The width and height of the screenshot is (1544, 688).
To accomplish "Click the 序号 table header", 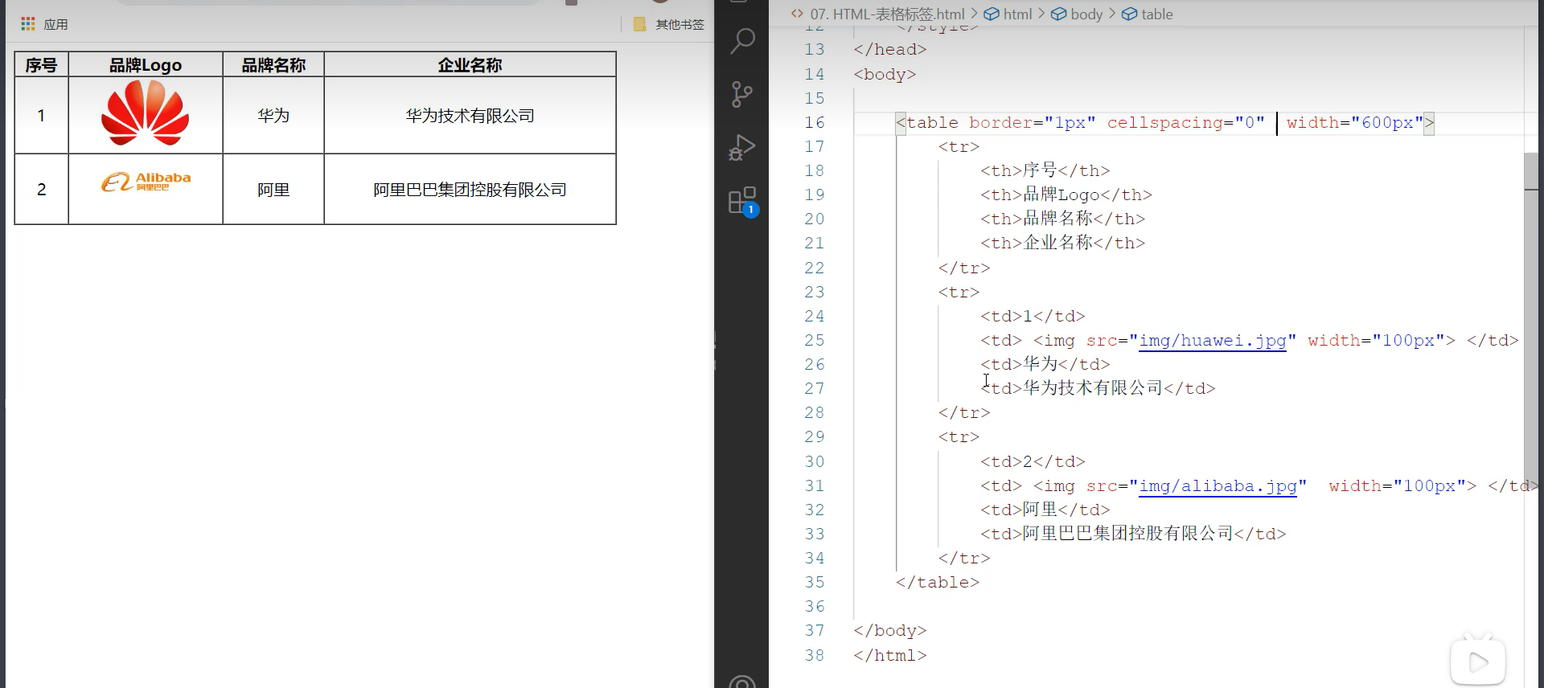I will click(x=41, y=65).
